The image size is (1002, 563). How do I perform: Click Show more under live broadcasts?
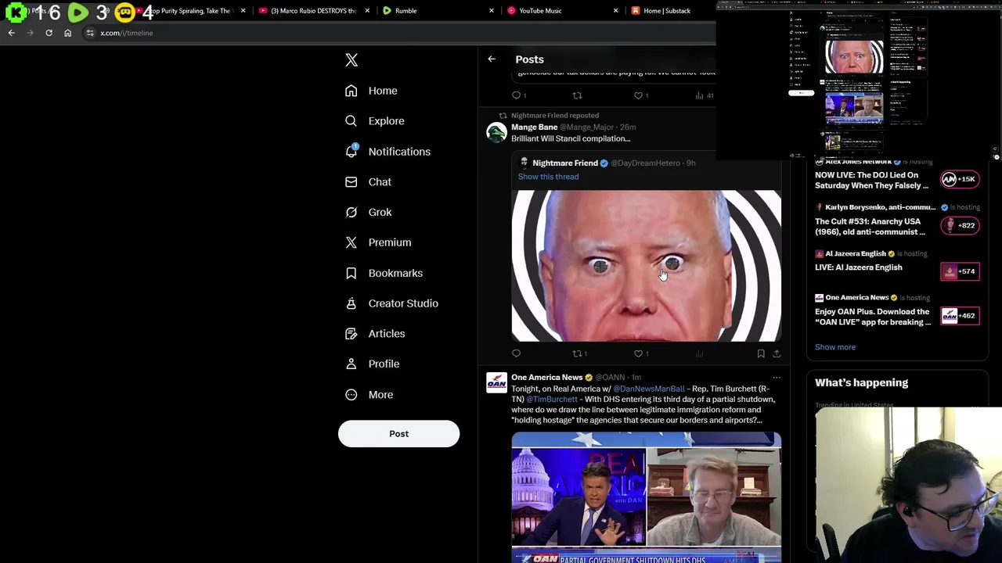[x=834, y=347]
